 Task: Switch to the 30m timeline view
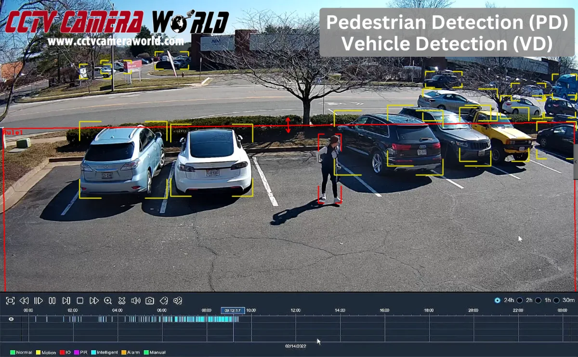pyautogui.click(x=557, y=300)
